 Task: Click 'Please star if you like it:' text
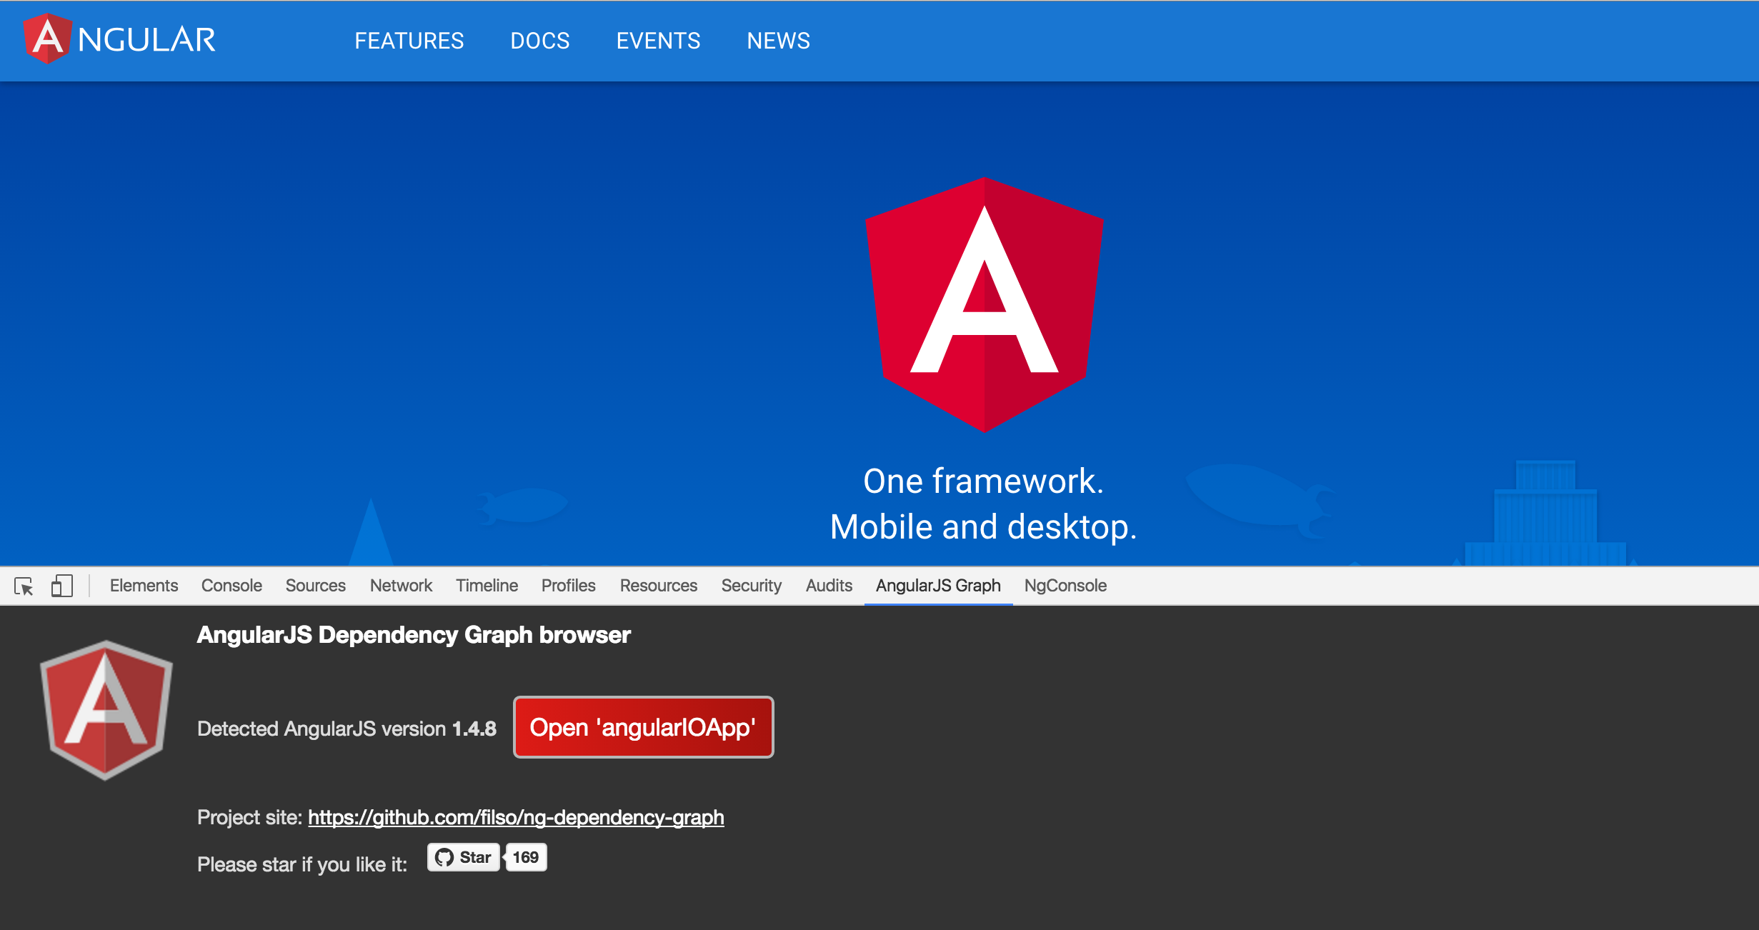(302, 864)
